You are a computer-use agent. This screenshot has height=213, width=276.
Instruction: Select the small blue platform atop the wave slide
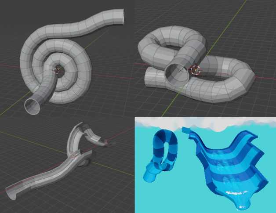click(186, 130)
